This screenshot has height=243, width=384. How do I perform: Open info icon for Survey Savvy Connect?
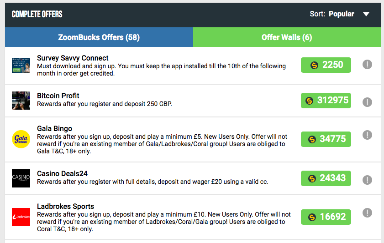pos(367,65)
